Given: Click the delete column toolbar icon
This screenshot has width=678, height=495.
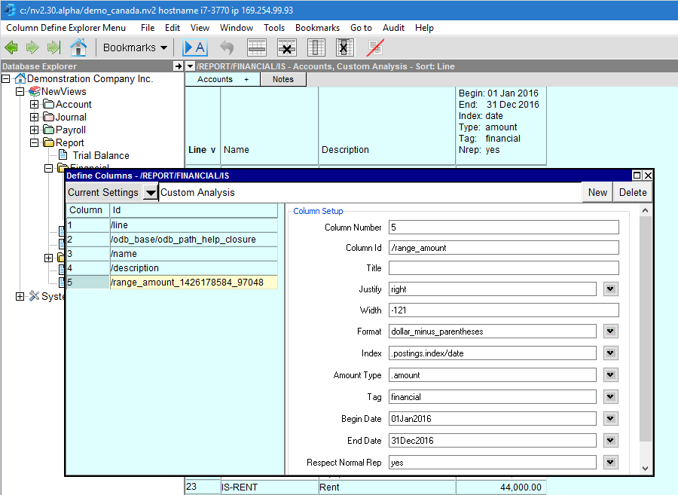Looking at the screenshot, I should tap(345, 47).
